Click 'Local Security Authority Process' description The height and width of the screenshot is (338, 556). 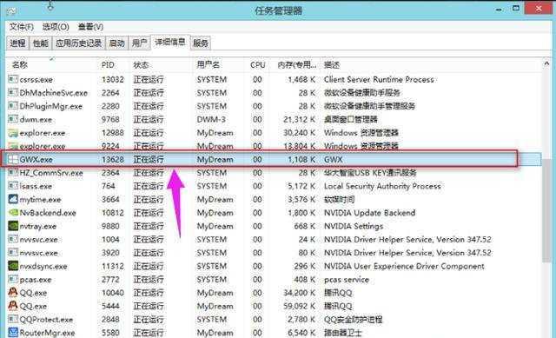pos(382,186)
